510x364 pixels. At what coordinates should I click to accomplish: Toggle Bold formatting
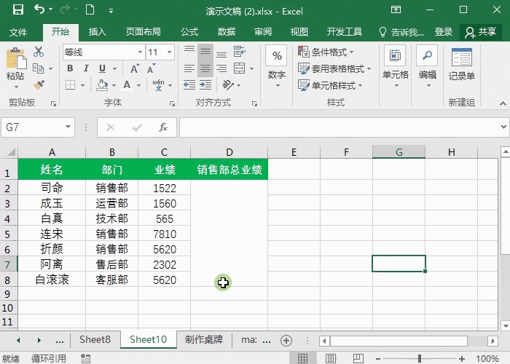[x=70, y=68]
